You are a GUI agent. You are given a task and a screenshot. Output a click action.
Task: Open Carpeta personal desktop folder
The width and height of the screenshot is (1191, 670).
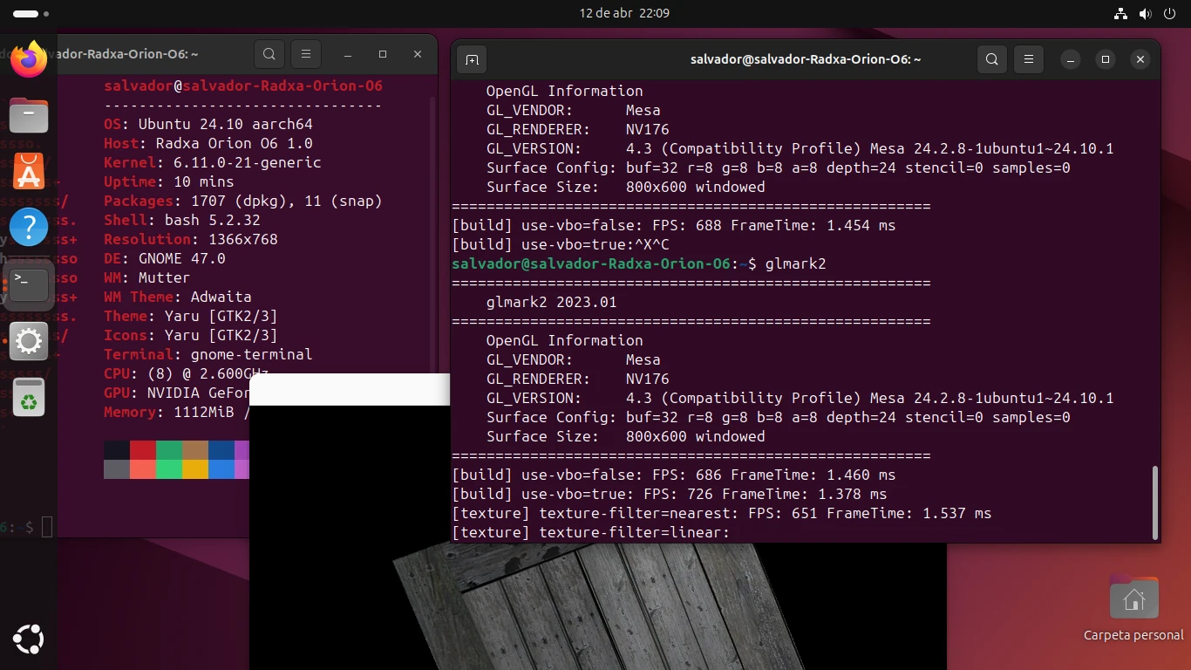pyautogui.click(x=1133, y=608)
